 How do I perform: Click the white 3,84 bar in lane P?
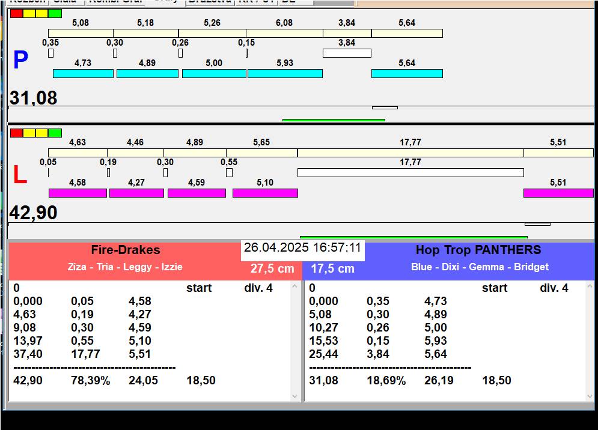pyautogui.click(x=347, y=53)
